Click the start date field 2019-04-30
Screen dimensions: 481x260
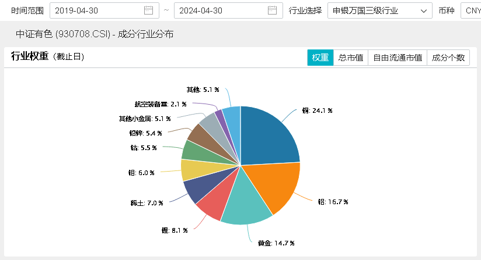click(x=93, y=10)
